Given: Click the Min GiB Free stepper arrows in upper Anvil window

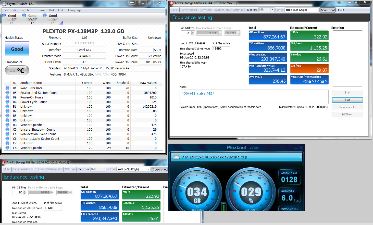Looking at the screenshot, I should click(193, 33).
